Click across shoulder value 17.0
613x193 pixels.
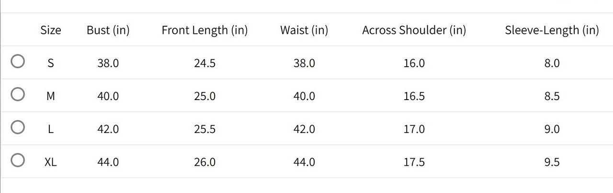point(414,129)
